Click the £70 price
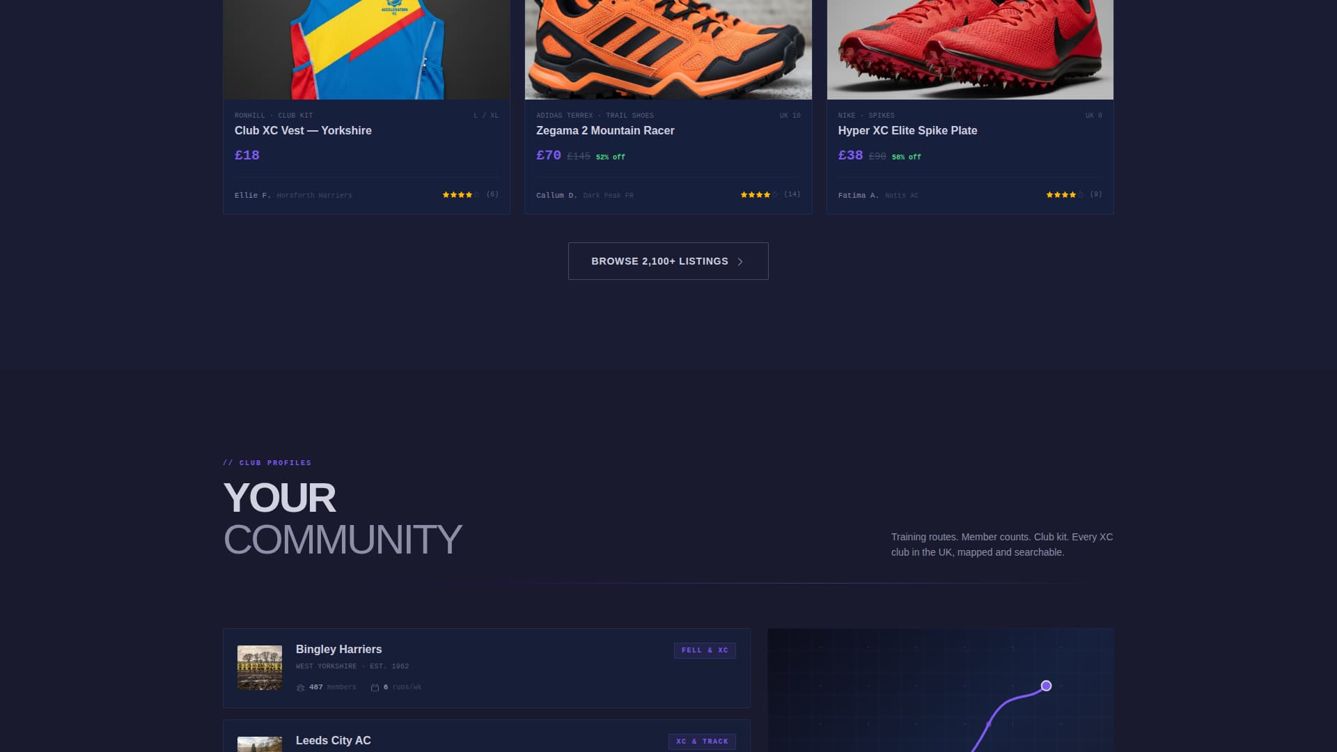This screenshot has height=752, width=1337. point(549,155)
